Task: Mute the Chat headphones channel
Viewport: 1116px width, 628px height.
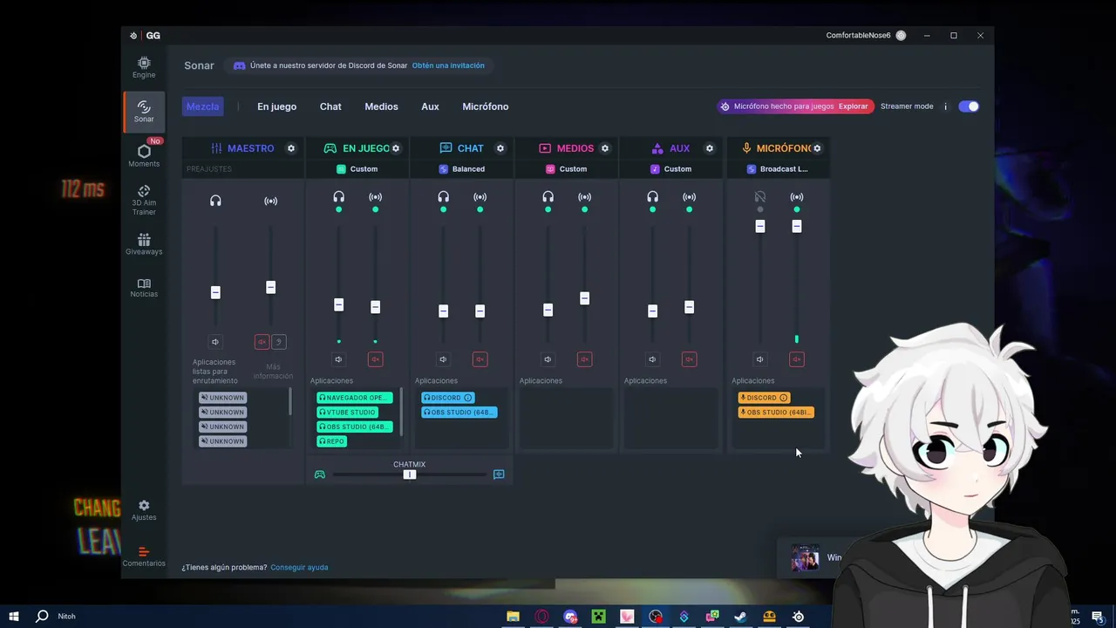Action: (444, 359)
